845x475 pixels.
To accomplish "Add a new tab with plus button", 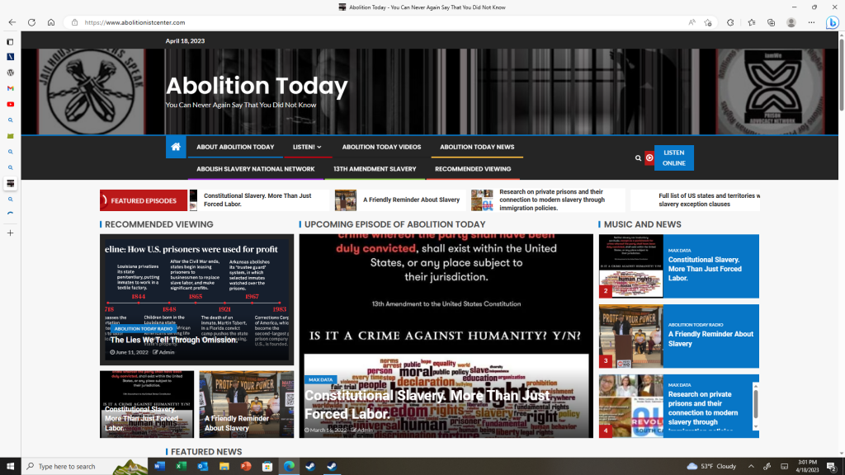I will [x=10, y=233].
